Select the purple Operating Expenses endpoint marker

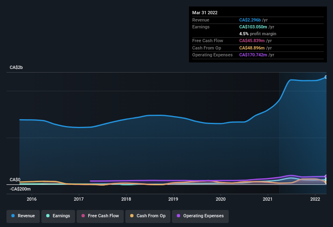tap(326, 176)
